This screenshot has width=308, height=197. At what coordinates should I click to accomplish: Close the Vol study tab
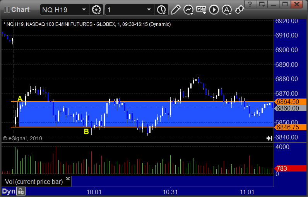pos(68,178)
